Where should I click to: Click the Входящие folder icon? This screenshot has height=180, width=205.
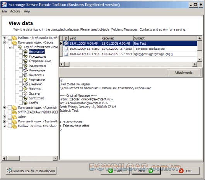tap(26, 52)
